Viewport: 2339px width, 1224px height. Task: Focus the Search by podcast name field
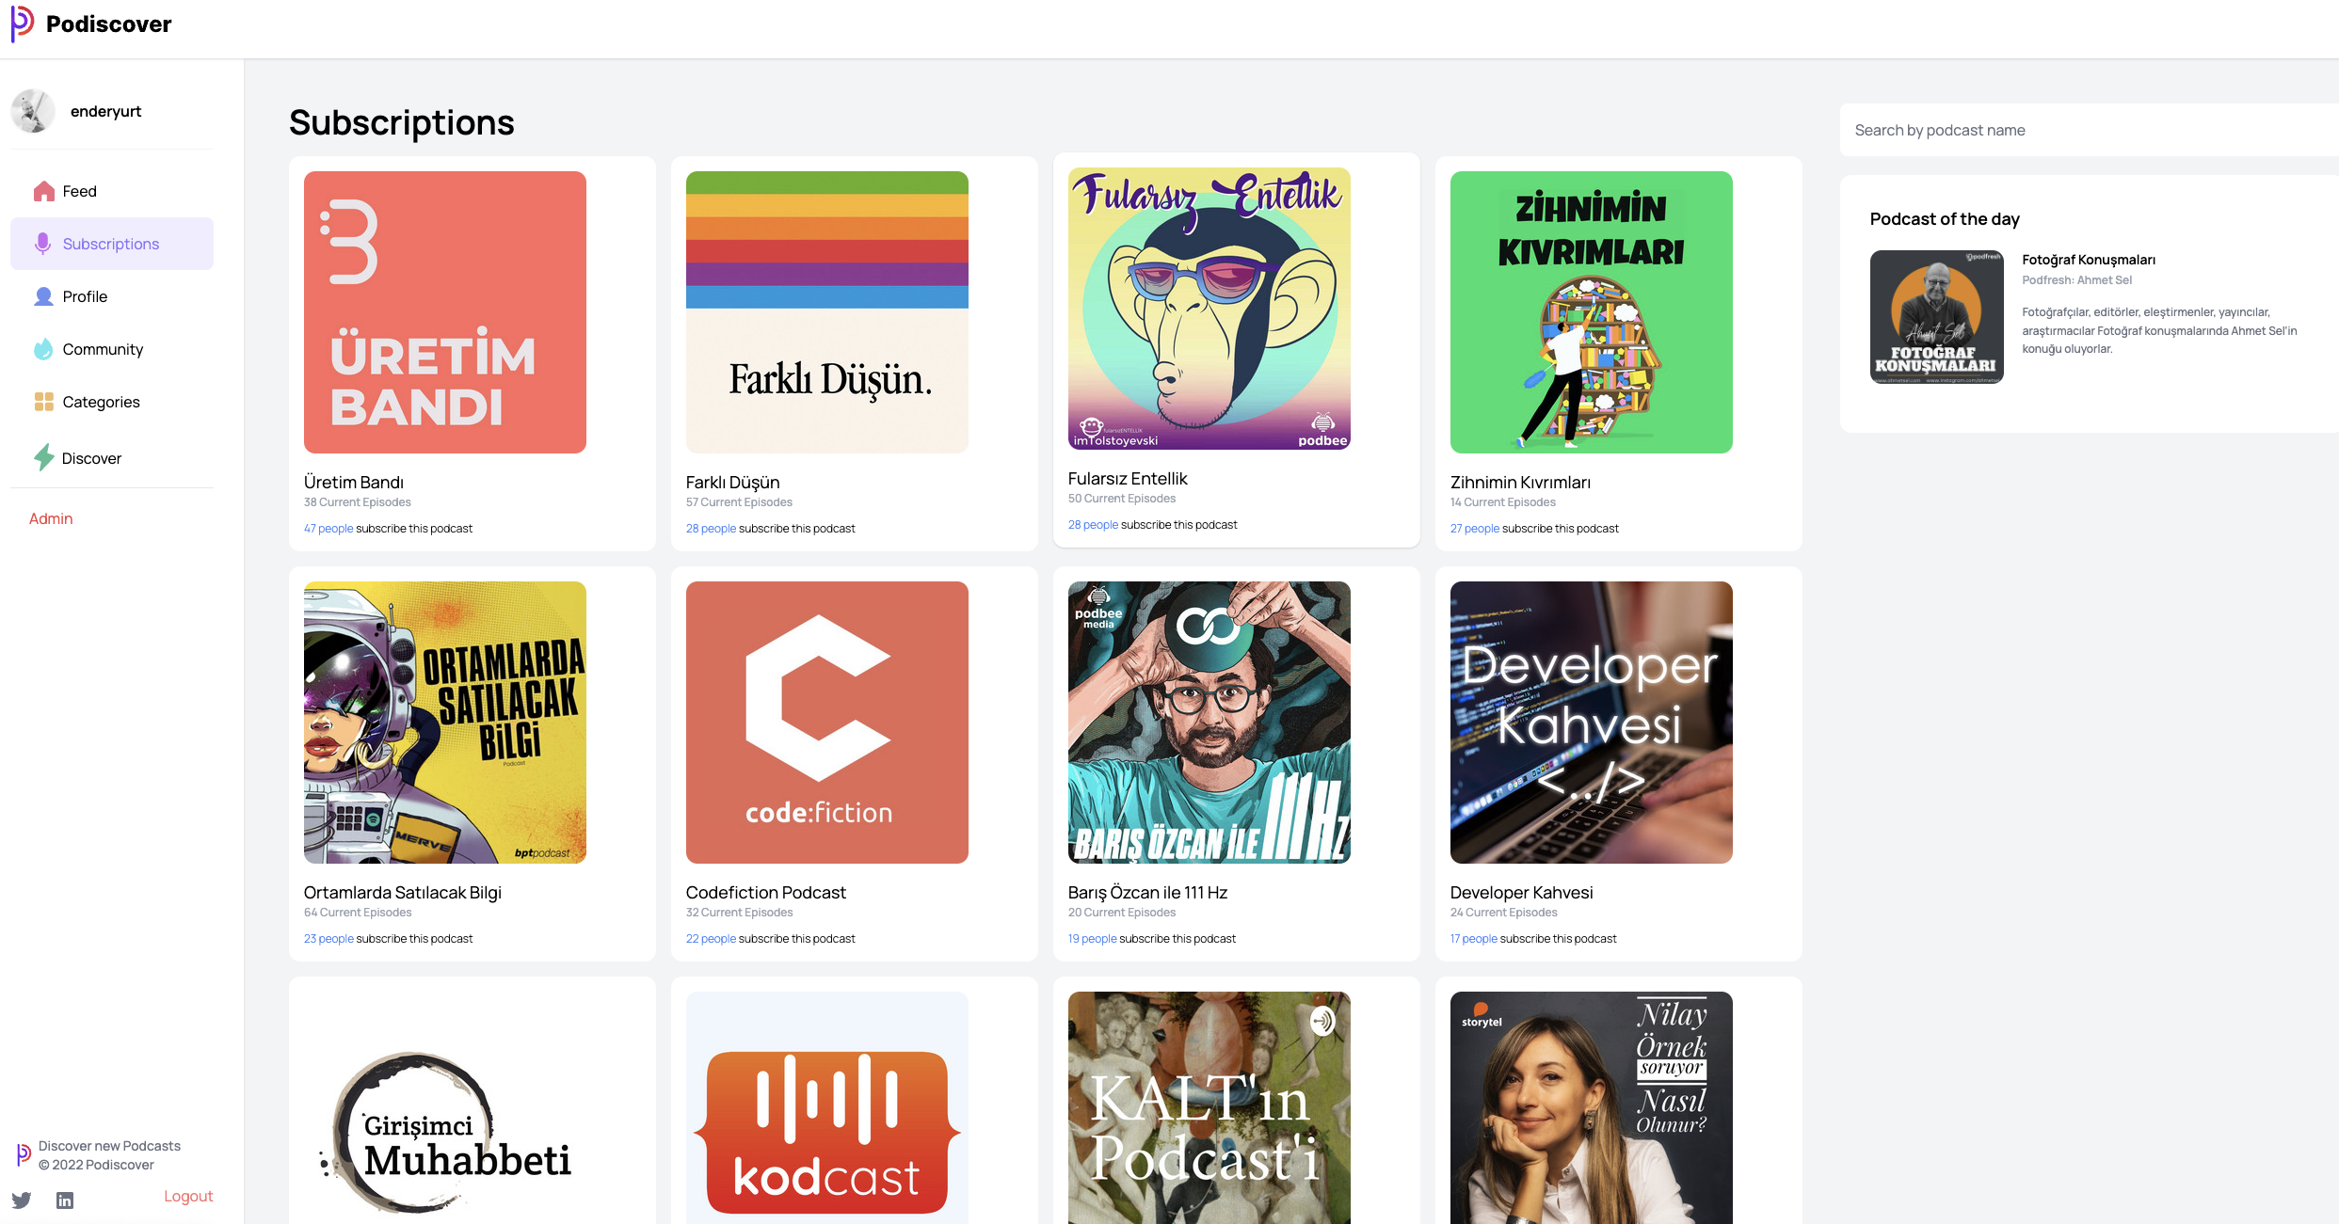[x=2089, y=130]
